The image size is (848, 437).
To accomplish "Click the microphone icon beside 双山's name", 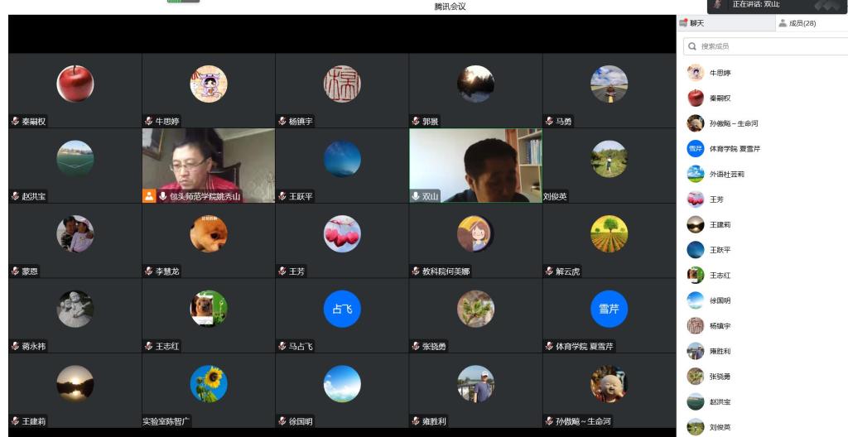I will [416, 196].
